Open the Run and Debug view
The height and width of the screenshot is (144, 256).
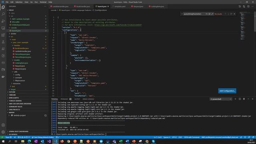click(3, 21)
